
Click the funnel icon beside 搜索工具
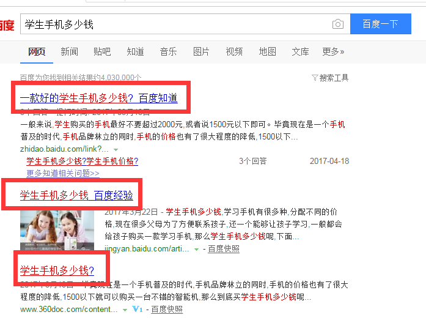point(315,78)
